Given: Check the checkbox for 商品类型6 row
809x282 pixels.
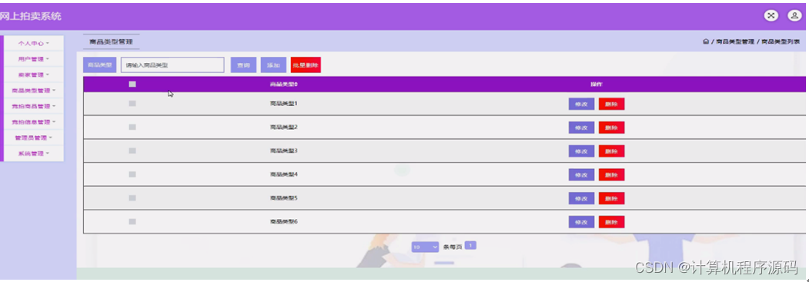Looking at the screenshot, I should [x=132, y=222].
